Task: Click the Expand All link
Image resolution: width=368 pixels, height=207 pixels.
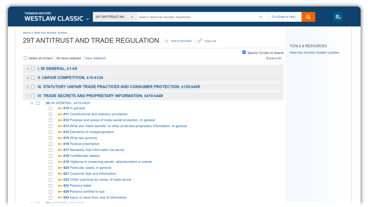Action: (273, 58)
